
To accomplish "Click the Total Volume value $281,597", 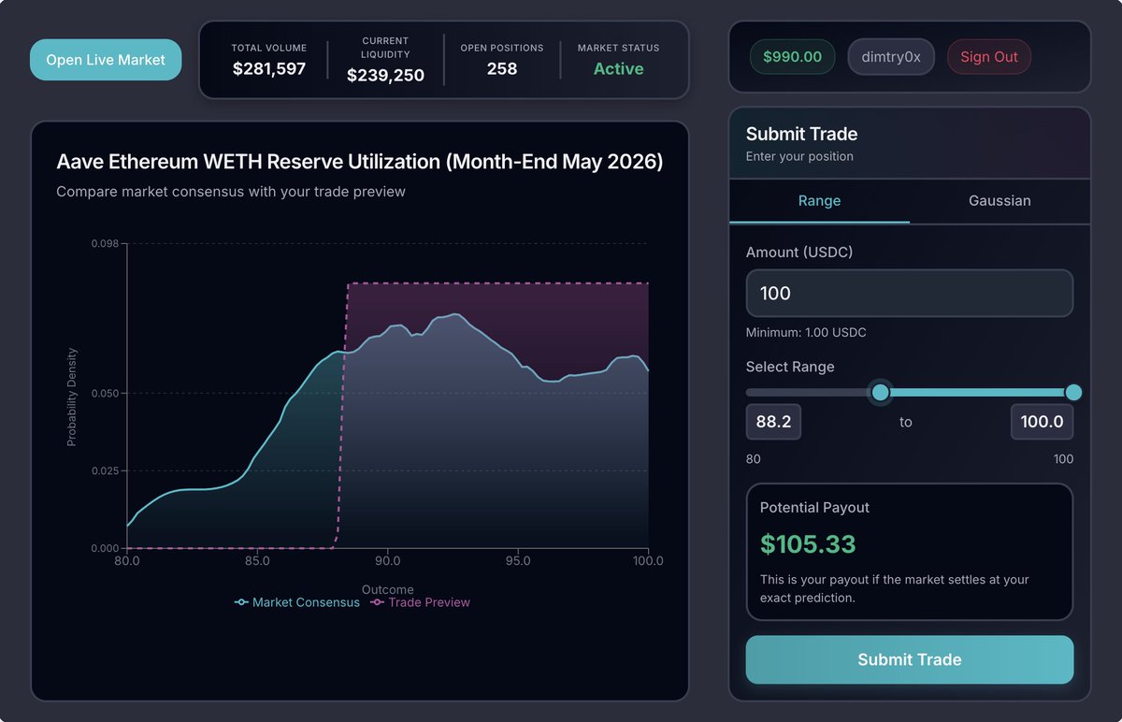I will pyautogui.click(x=269, y=68).
